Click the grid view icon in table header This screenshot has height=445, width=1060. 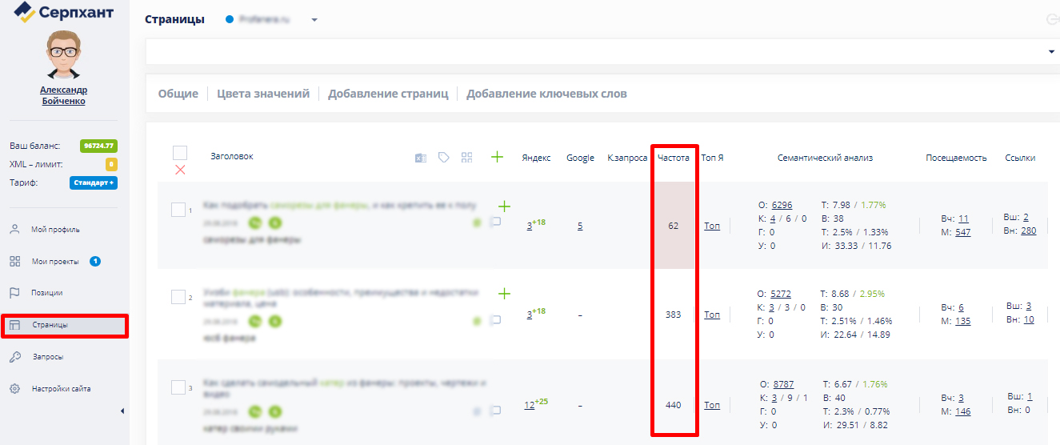467,158
